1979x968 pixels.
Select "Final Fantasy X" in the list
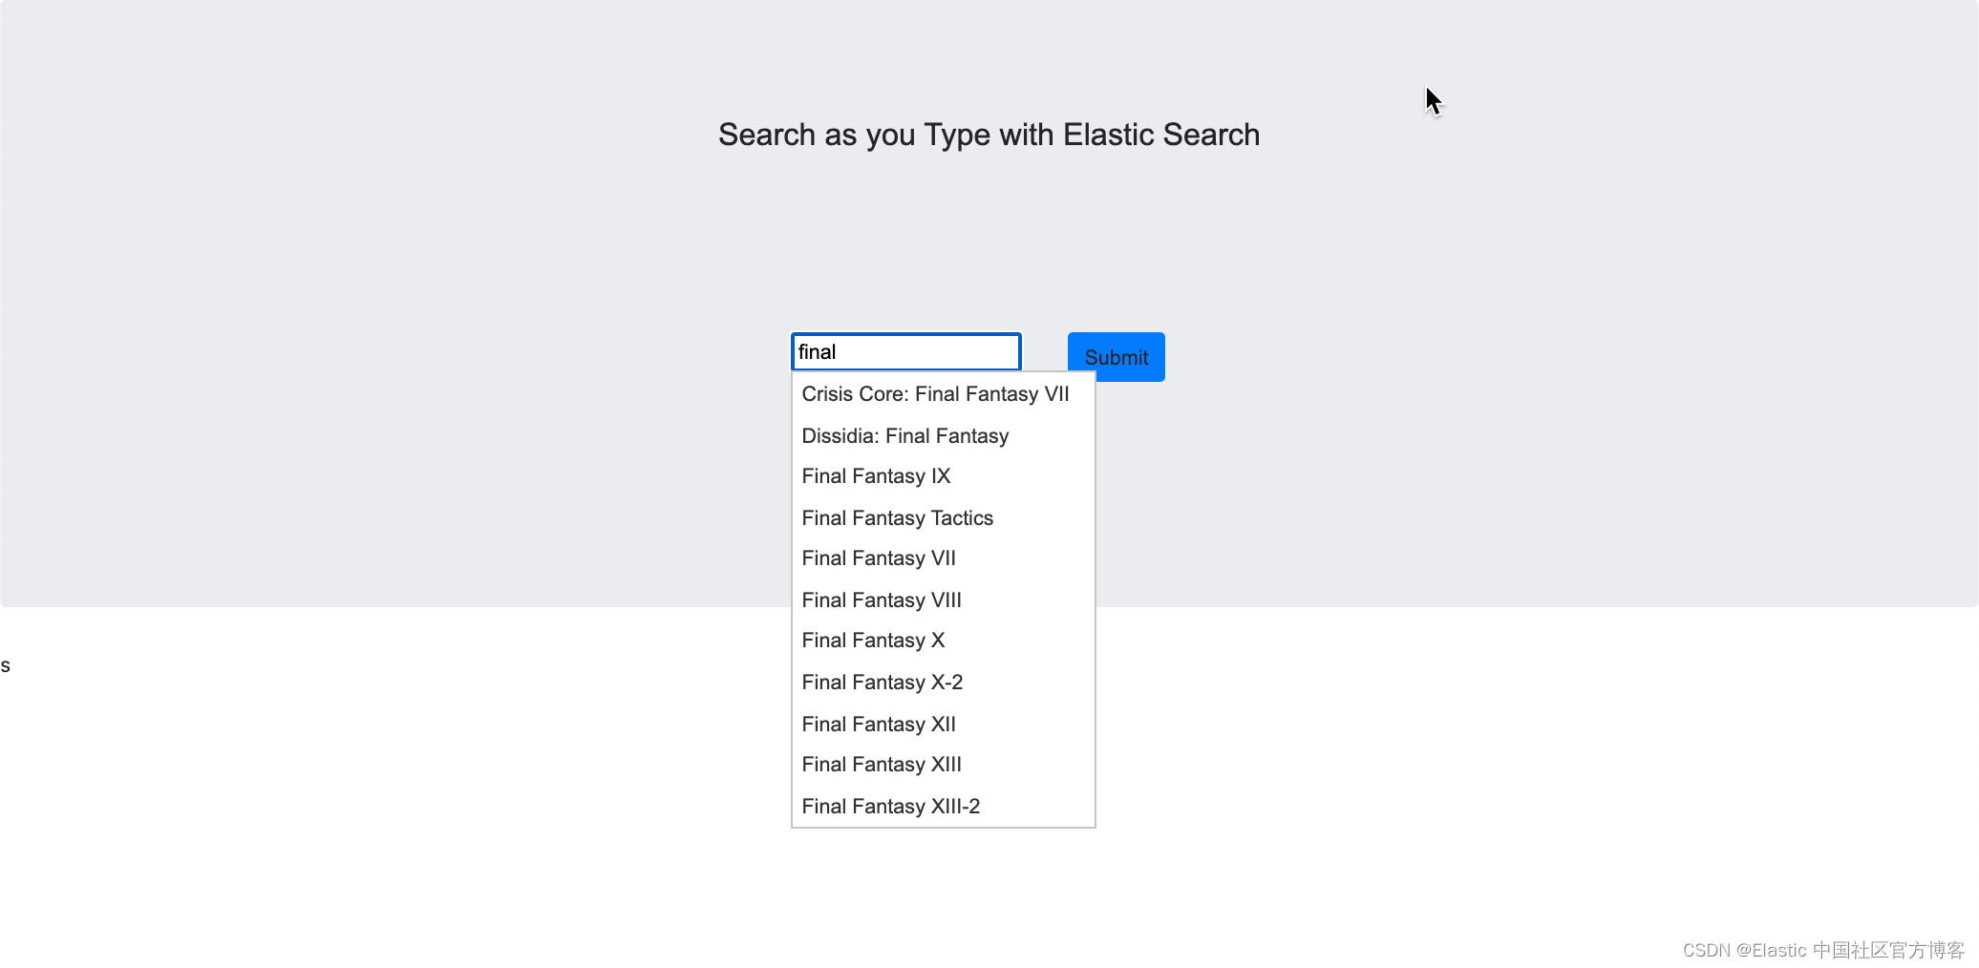pyautogui.click(x=872, y=640)
